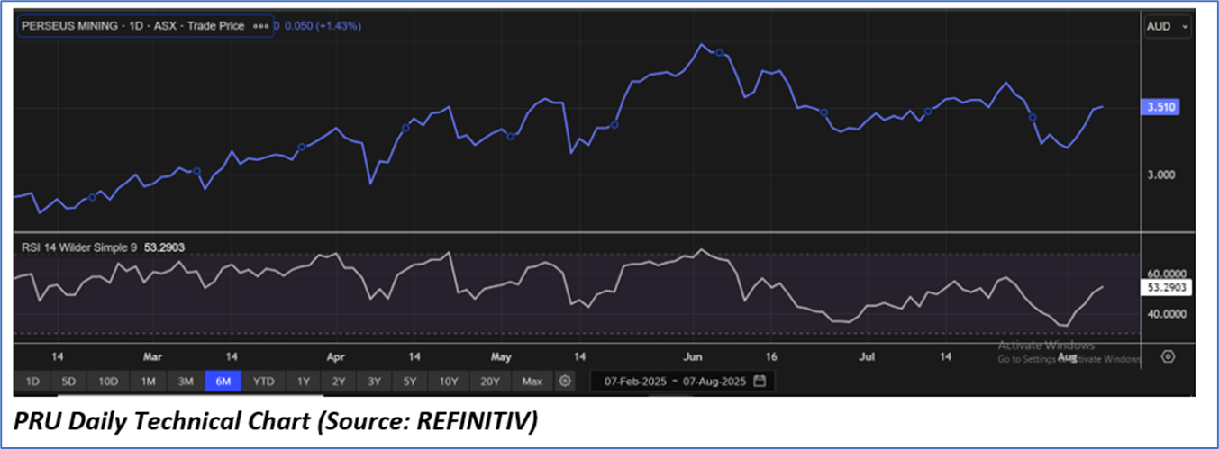Open the AUD currency dropdown
Image resolution: width=1219 pixels, height=449 pixels.
coord(1168,27)
